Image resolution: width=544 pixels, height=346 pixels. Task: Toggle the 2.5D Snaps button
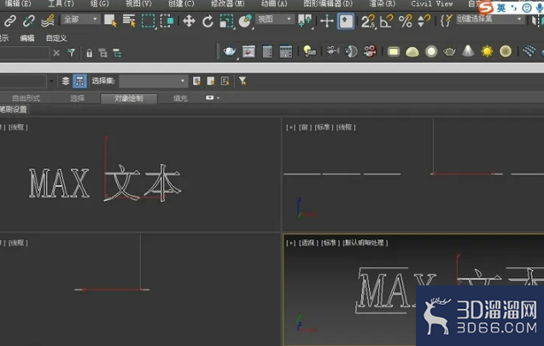[368, 21]
